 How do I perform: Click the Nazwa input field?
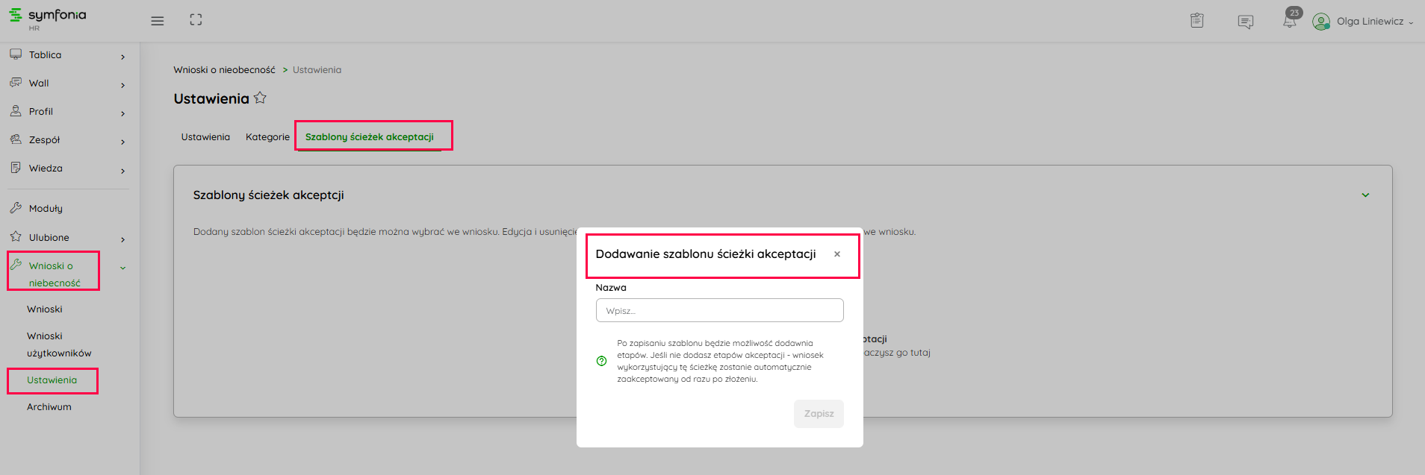click(x=719, y=310)
